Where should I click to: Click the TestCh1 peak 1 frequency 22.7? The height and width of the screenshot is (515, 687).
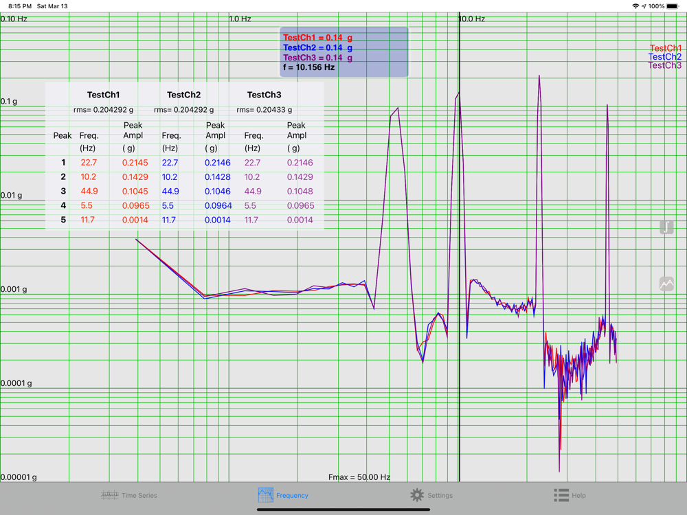89,163
